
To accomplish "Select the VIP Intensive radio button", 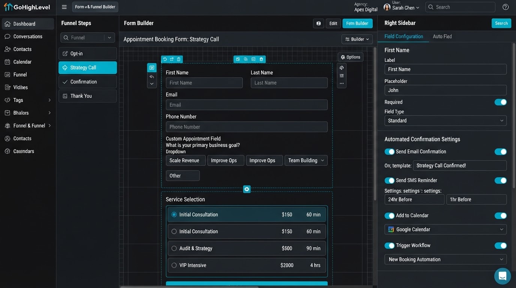I will coord(174,265).
